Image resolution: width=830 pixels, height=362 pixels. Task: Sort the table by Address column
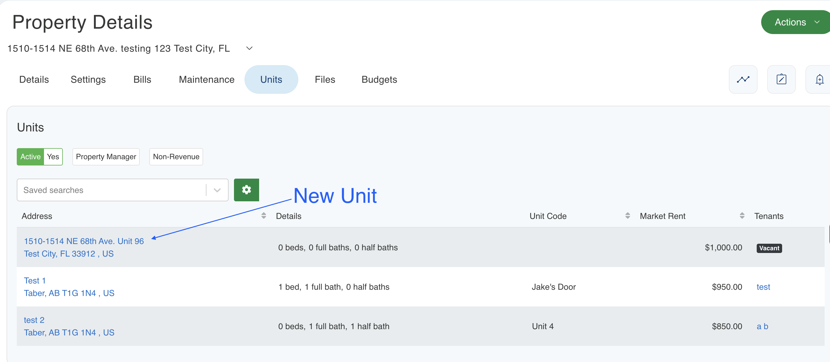pyautogui.click(x=264, y=216)
